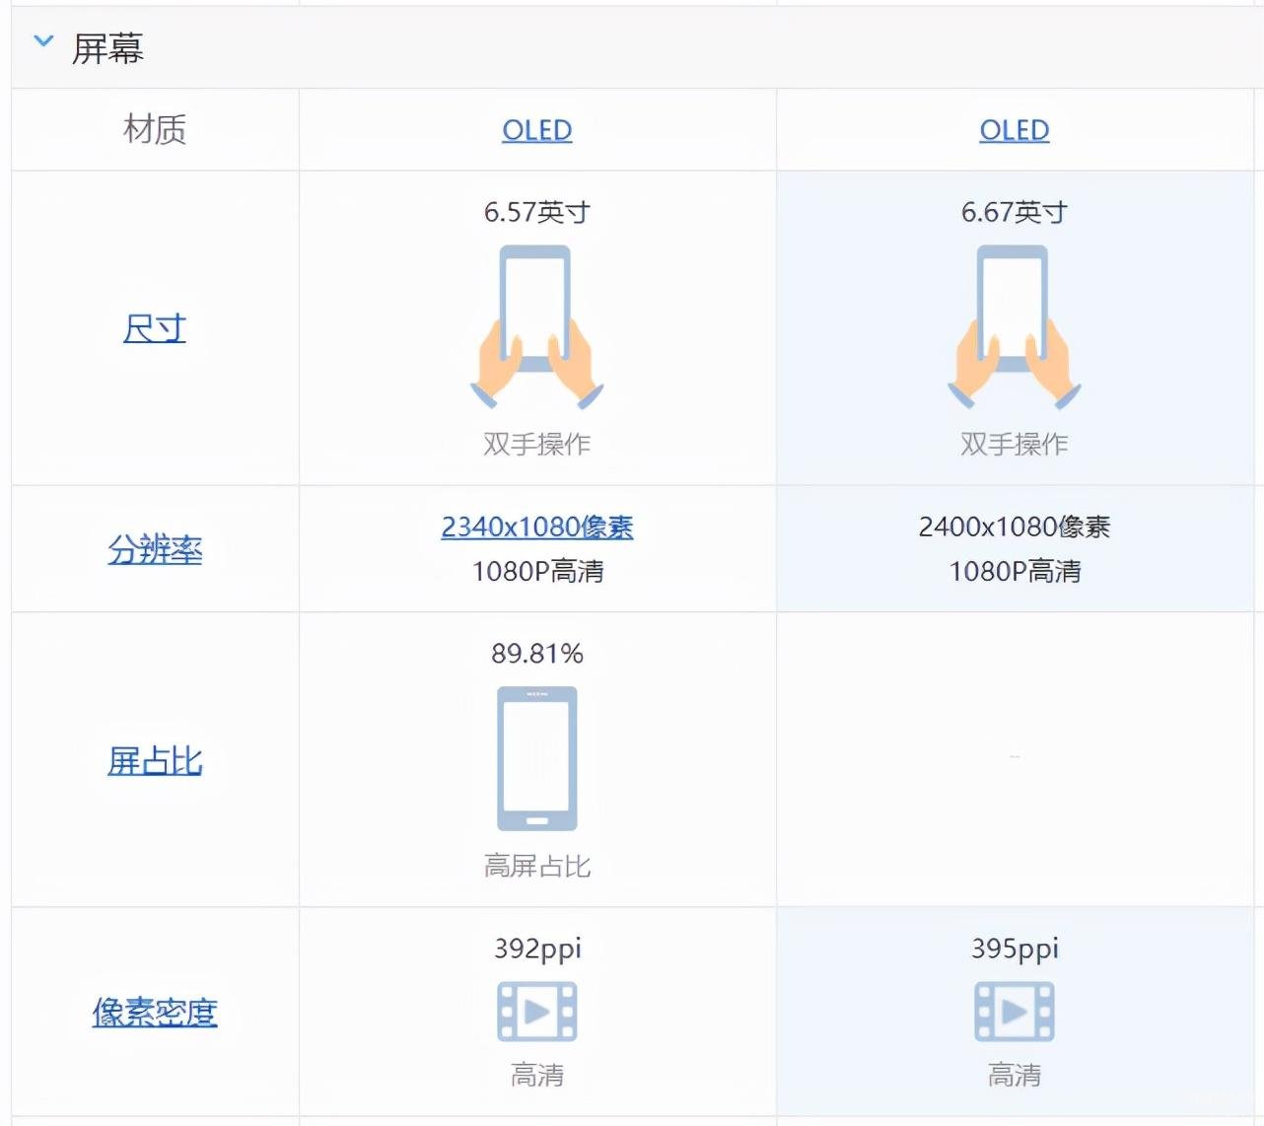The image size is (1264, 1126).
Task: Open the OLED link for the 6.67英寸 phone
Action: (x=1015, y=130)
